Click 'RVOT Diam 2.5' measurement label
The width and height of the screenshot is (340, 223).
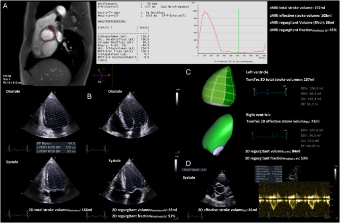click(x=194, y=170)
